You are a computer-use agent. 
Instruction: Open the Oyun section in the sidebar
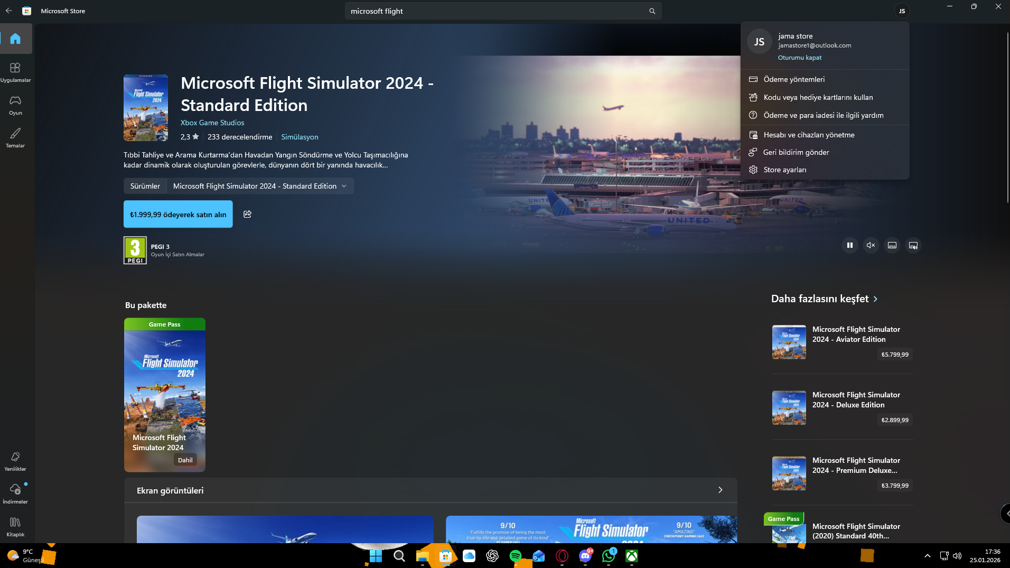(x=15, y=105)
